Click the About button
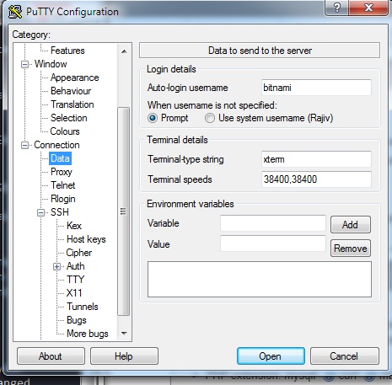Screen dimensions: 392x385 click(51, 356)
